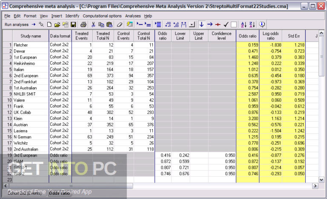Select the NHLBI SMIT study name cell
This screenshot has width=327, height=199.
point(31,94)
